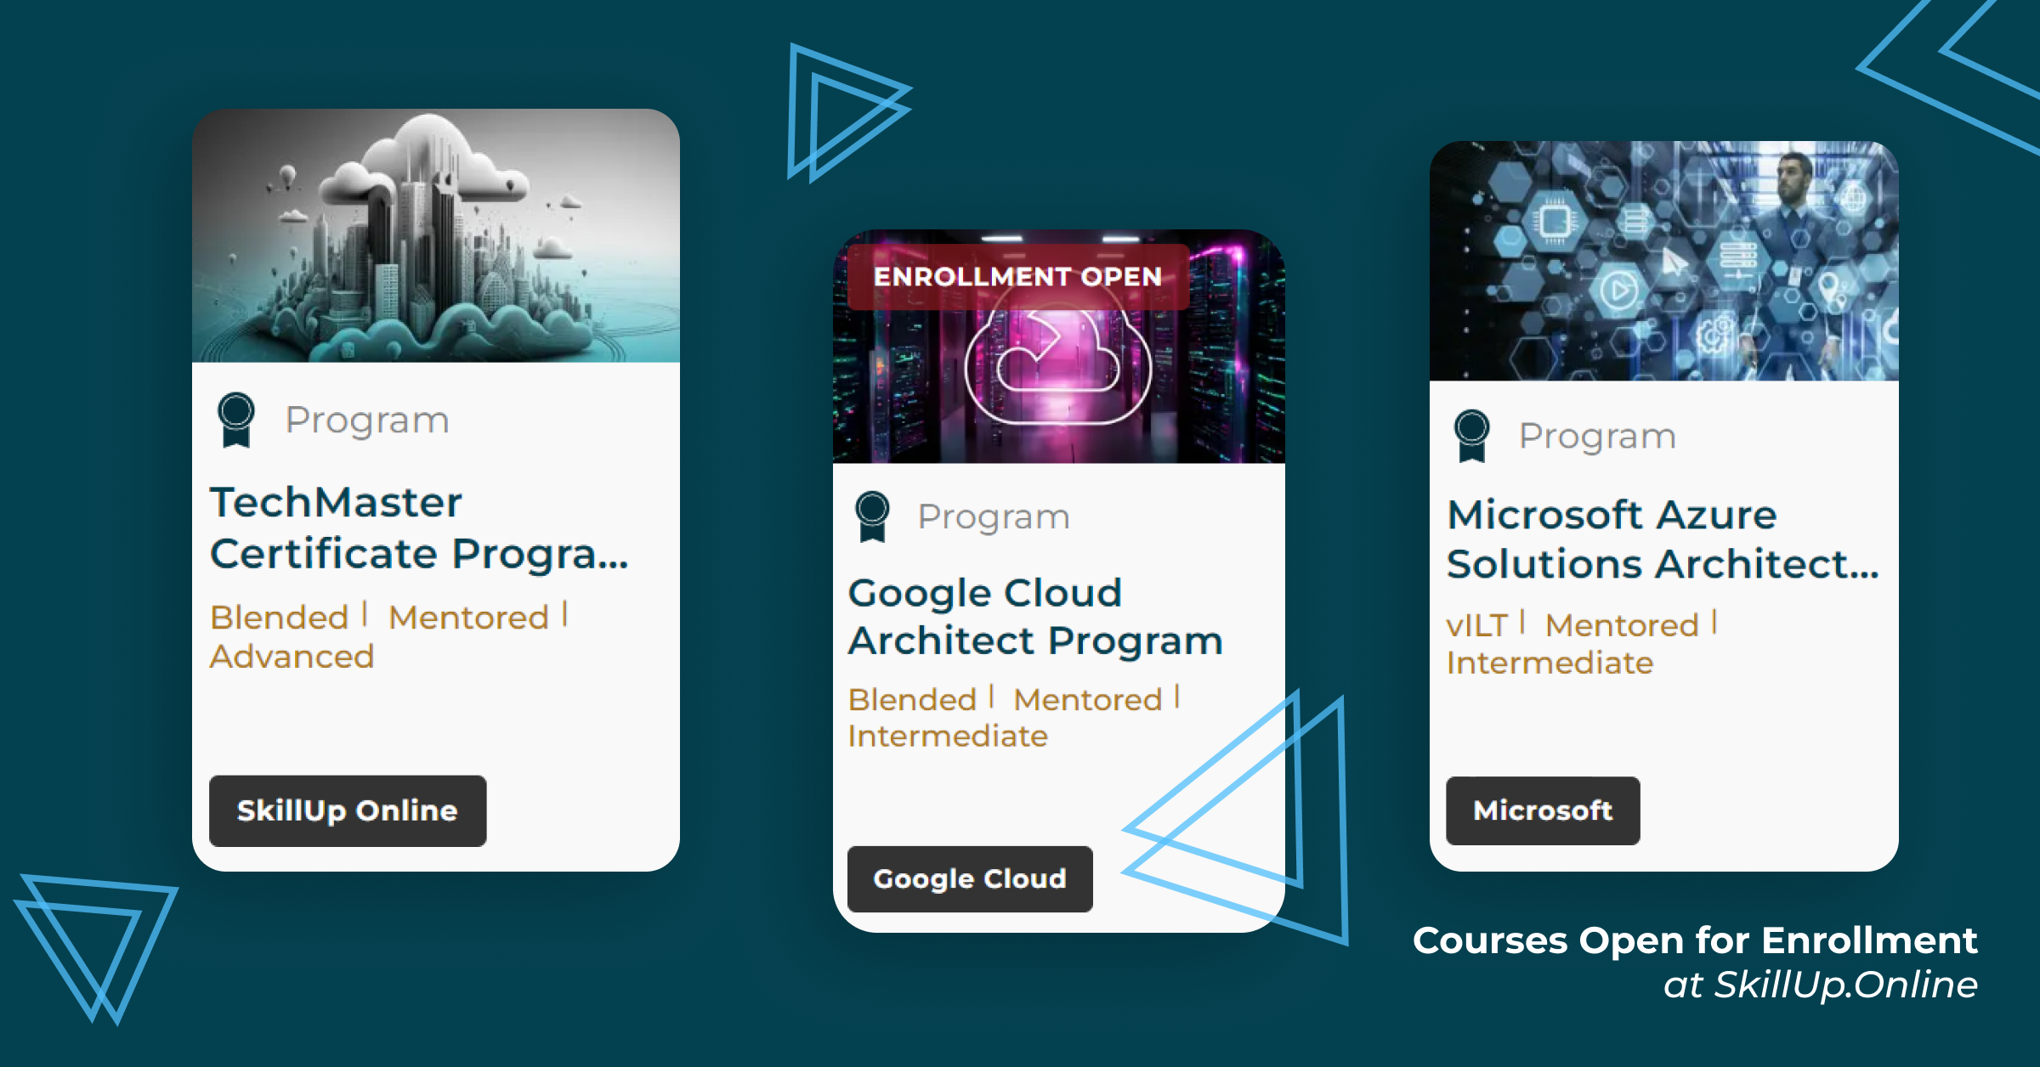Click Program label on Google Cloud Architect card
Image resolution: width=2040 pixels, height=1067 pixels.
(x=994, y=517)
